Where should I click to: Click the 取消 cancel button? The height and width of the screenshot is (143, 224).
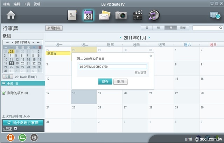pos(120,81)
